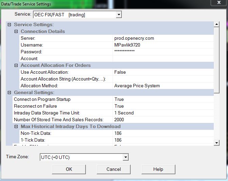Edit the Username value MPavlik9720
The width and height of the screenshot is (228, 181).
coord(163,45)
